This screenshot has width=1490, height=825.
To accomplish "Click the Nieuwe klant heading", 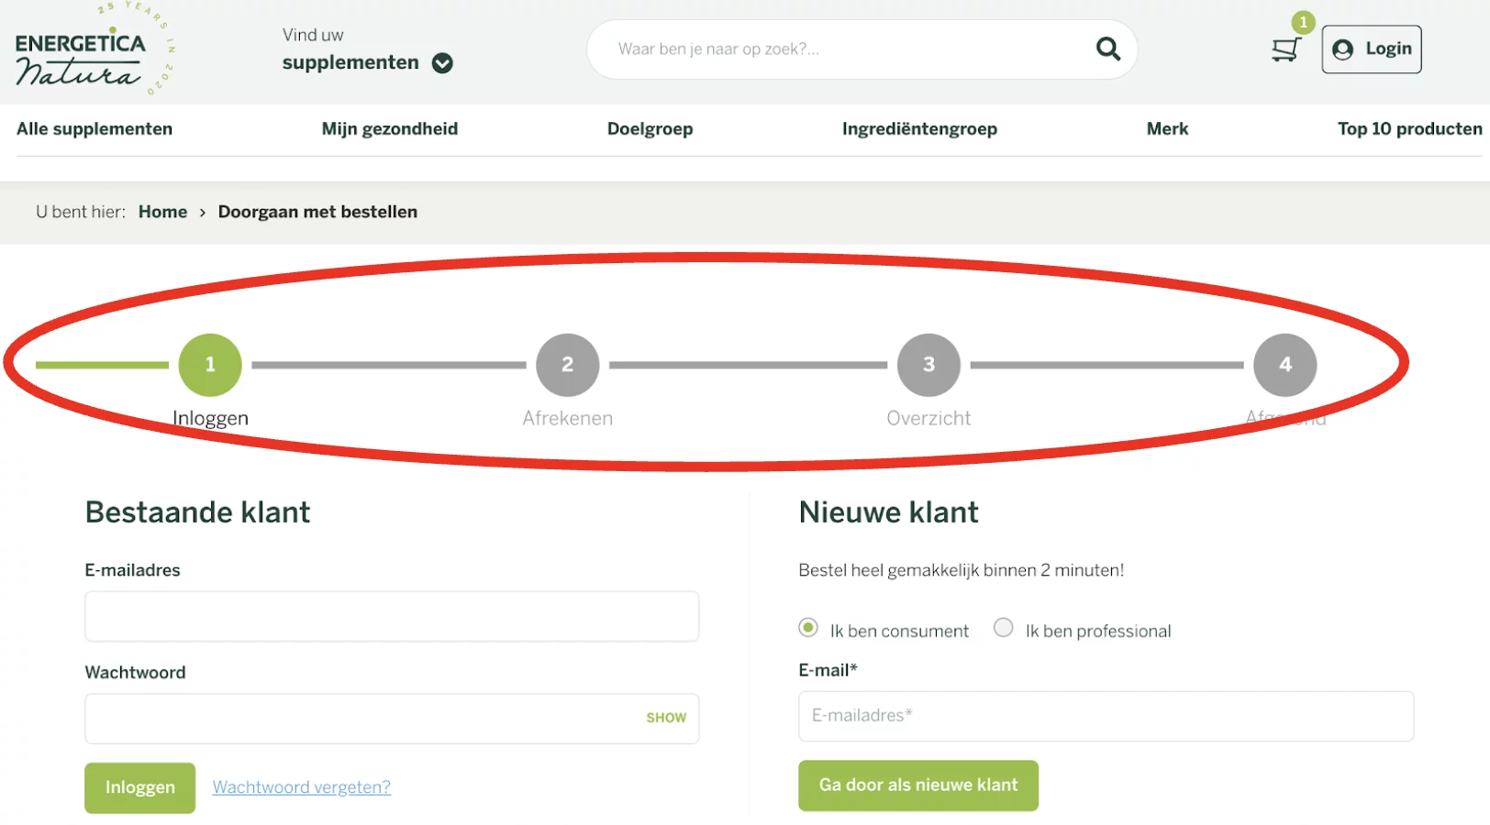I will click(x=889, y=512).
